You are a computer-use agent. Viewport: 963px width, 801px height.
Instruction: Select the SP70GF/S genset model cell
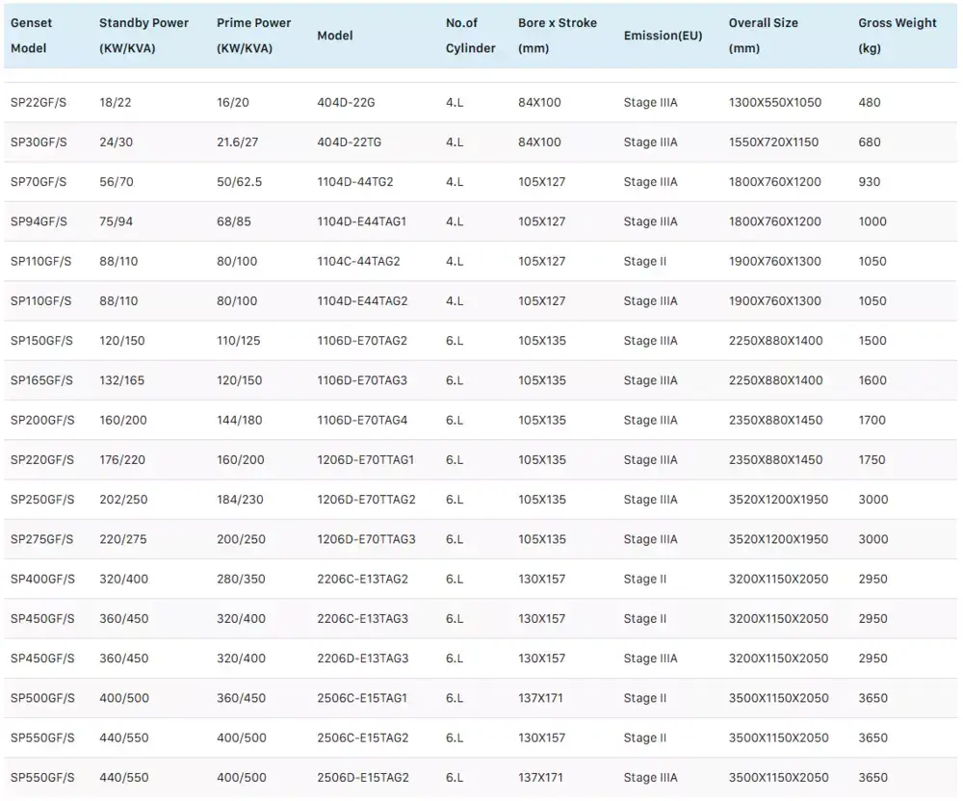coord(39,182)
